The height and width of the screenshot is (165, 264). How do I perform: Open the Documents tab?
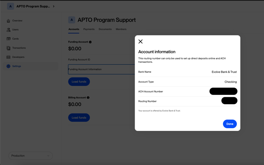(x=105, y=29)
